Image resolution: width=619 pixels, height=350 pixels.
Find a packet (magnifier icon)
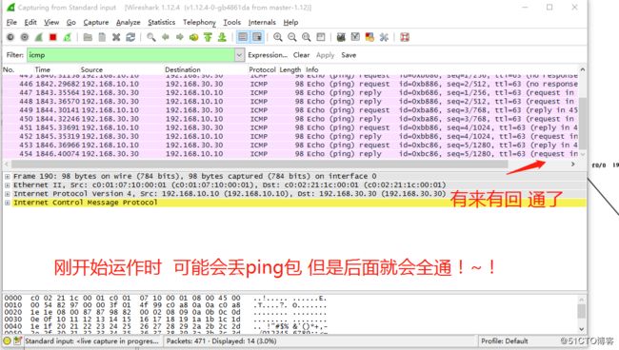point(150,37)
